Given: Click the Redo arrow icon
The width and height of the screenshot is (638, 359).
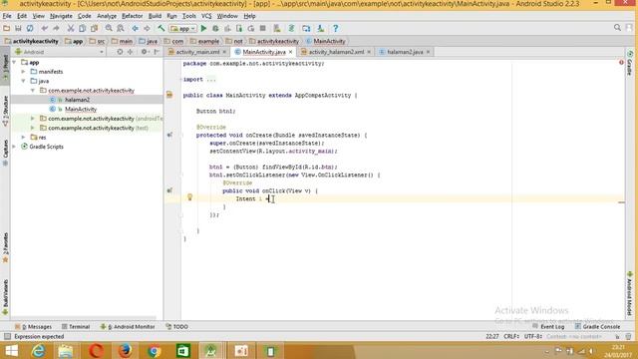Looking at the screenshot, I should click(x=56, y=29).
